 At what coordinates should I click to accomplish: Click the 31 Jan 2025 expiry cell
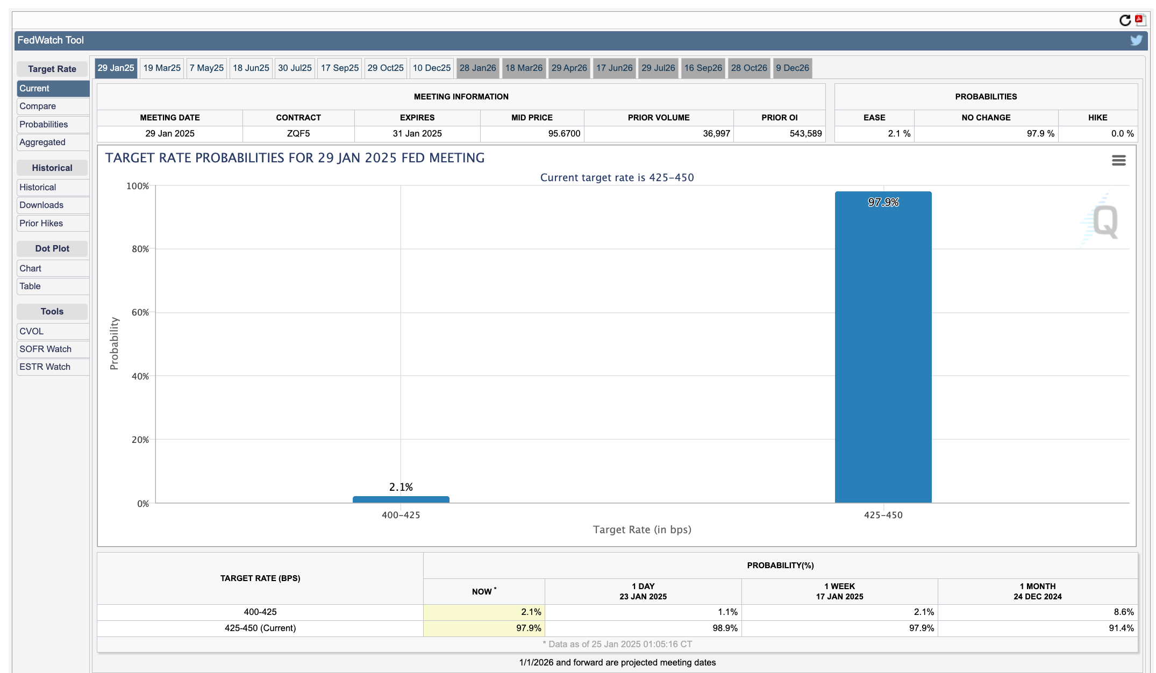point(417,134)
